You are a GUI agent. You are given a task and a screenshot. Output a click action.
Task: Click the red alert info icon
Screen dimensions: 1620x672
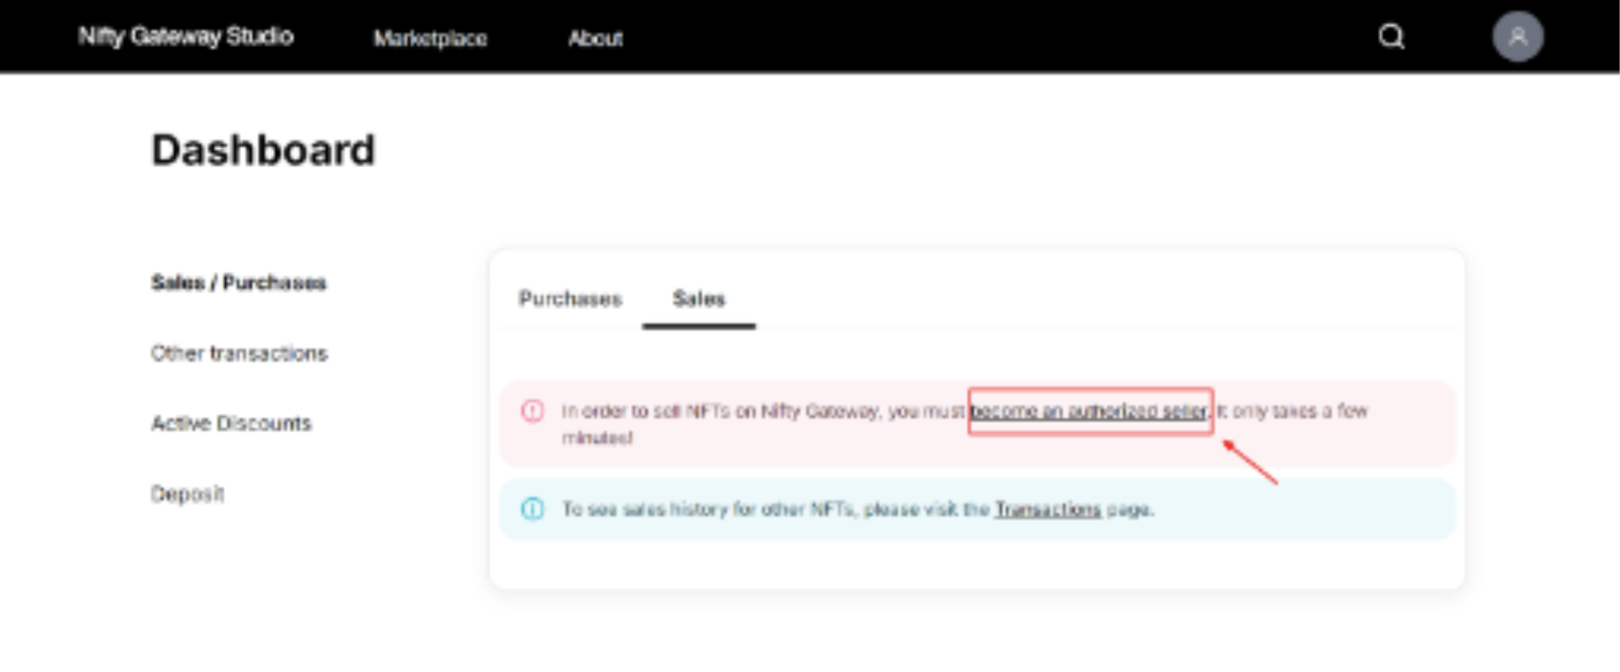pyautogui.click(x=532, y=411)
